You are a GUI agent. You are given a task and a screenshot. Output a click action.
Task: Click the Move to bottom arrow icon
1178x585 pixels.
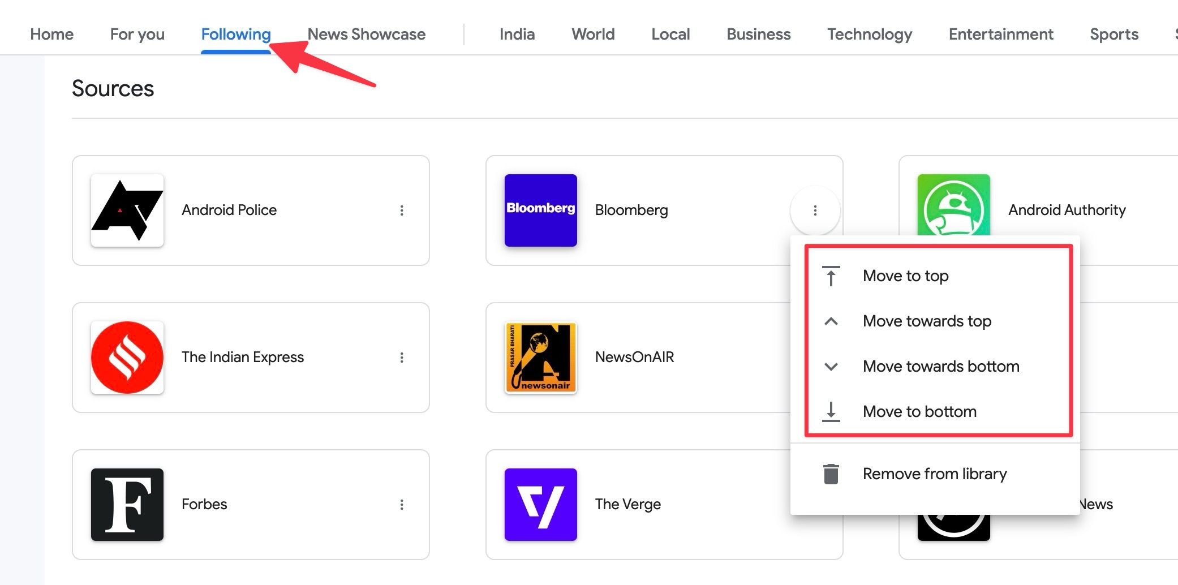click(831, 411)
